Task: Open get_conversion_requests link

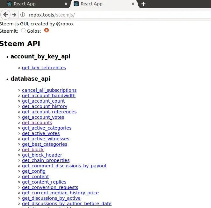Action: click(x=50, y=187)
